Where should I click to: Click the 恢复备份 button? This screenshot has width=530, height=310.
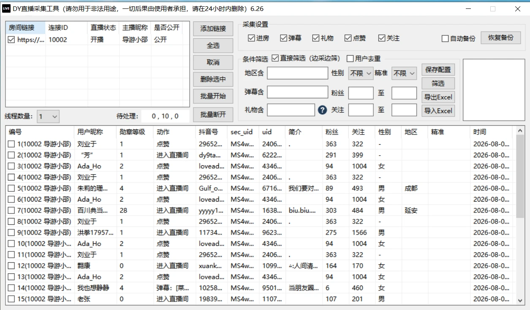tap(501, 38)
